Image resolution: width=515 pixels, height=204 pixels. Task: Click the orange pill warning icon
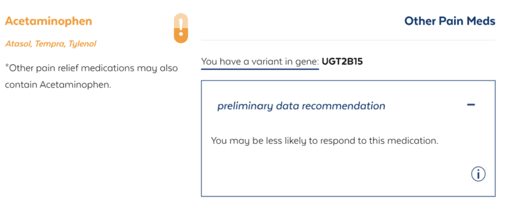pos(181,28)
